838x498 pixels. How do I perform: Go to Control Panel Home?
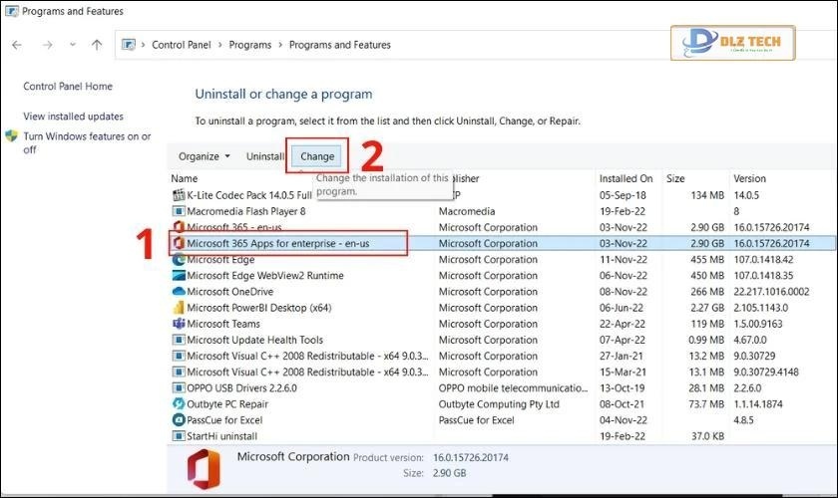click(68, 87)
